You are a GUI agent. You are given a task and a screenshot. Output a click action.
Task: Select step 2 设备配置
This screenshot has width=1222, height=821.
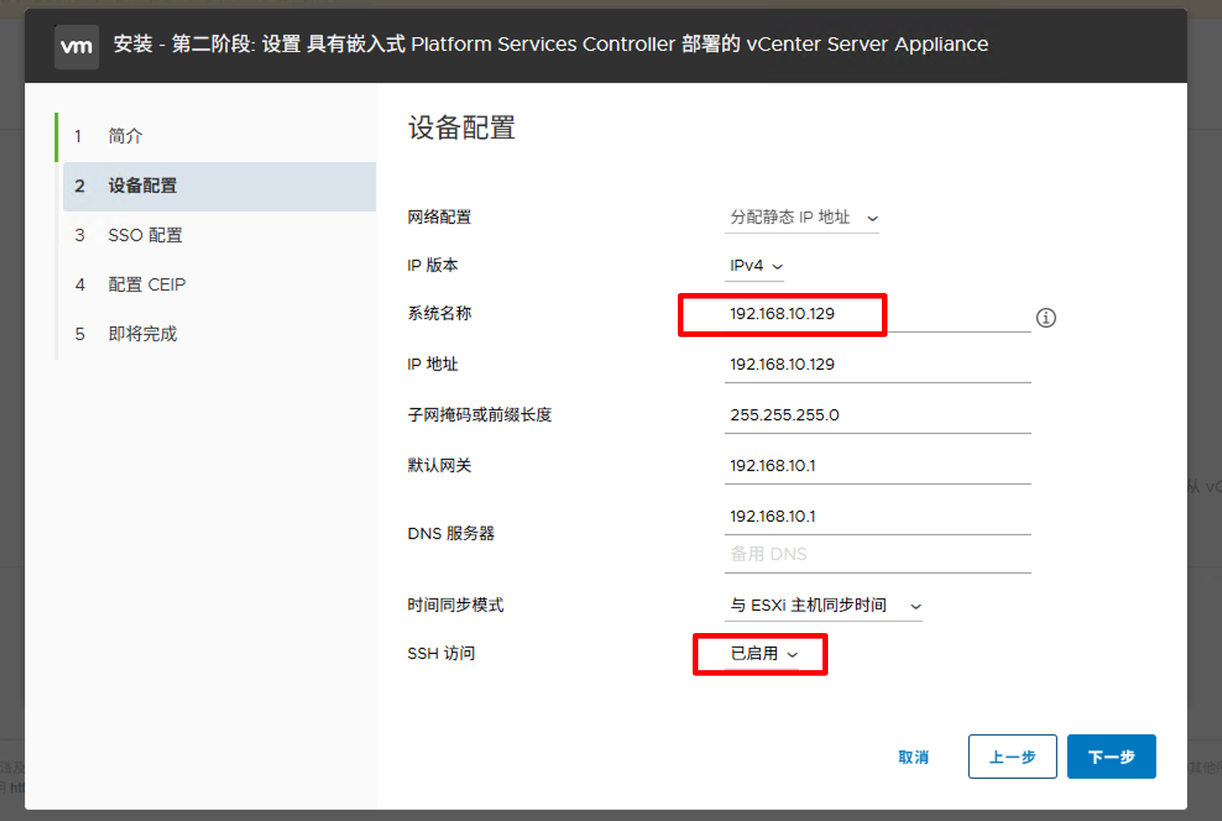tap(220, 186)
